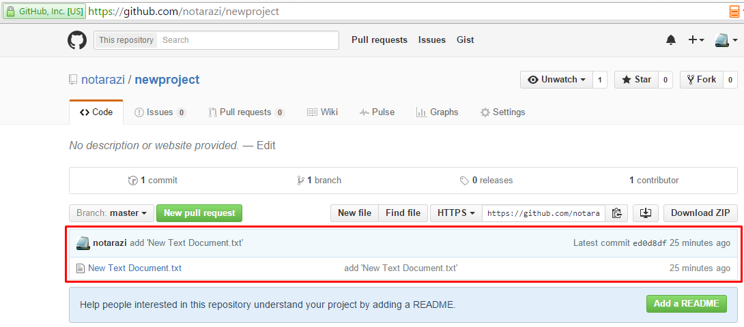Image resolution: width=744 pixels, height=327 pixels.
Task: Open the plus create-new dropdown
Action: [696, 40]
